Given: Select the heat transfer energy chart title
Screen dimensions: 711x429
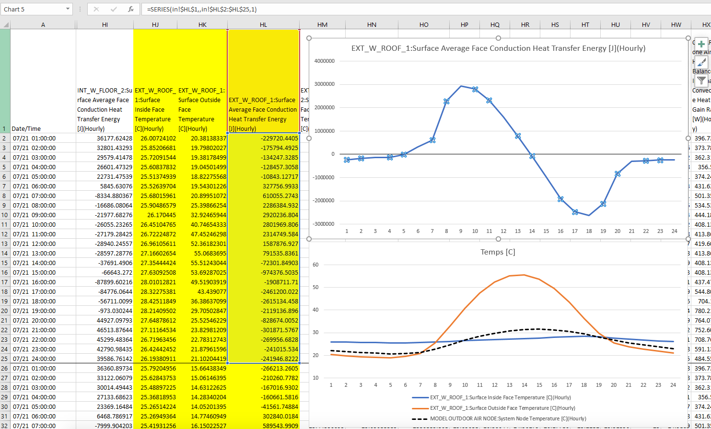Looking at the screenshot, I should [x=498, y=48].
